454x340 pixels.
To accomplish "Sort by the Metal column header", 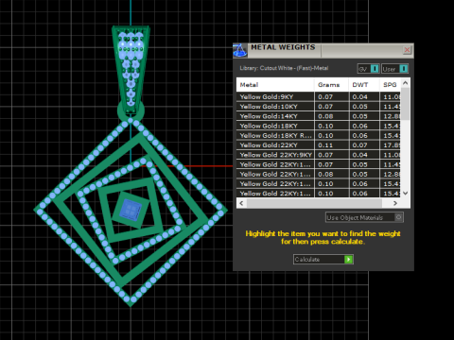I will [275, 85].
